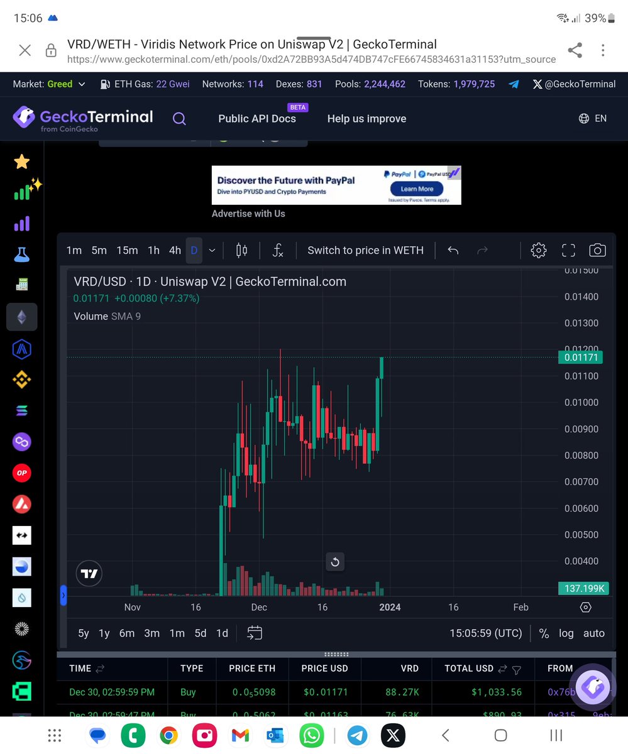
Task: Set chart interval to 4h
Action: pyautogui.click(x=175, y=250)
